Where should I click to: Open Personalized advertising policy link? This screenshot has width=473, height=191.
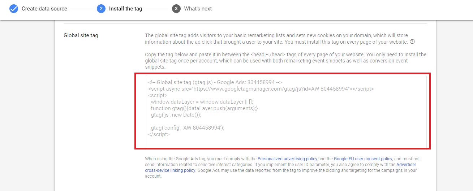[287, 159]
